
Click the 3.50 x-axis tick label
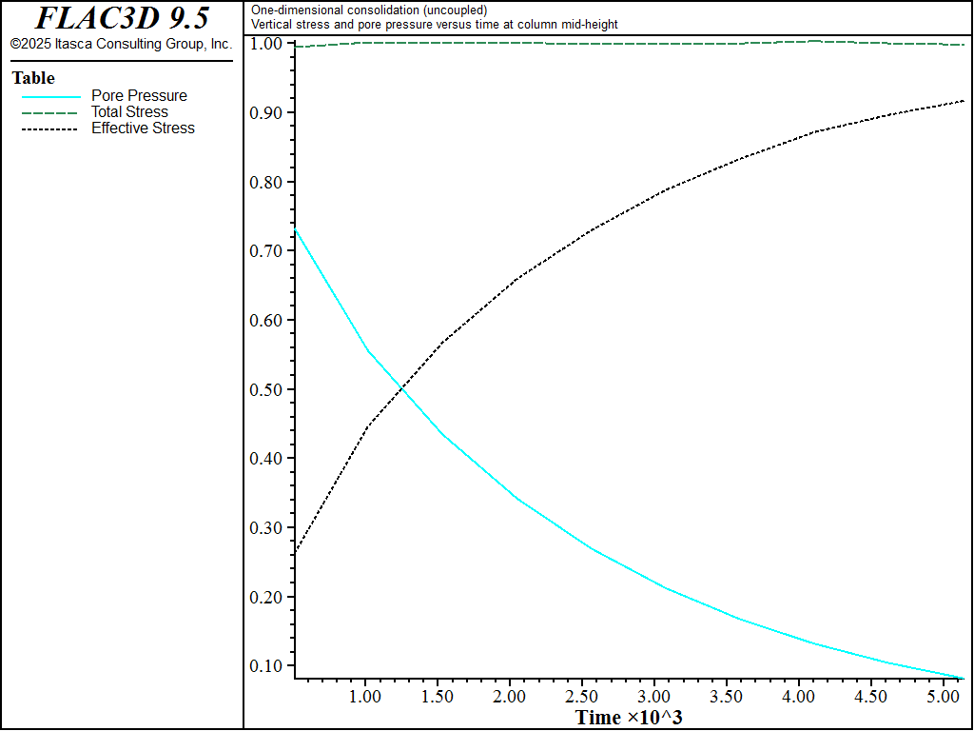pyautogui.click(x=726, y=697)
